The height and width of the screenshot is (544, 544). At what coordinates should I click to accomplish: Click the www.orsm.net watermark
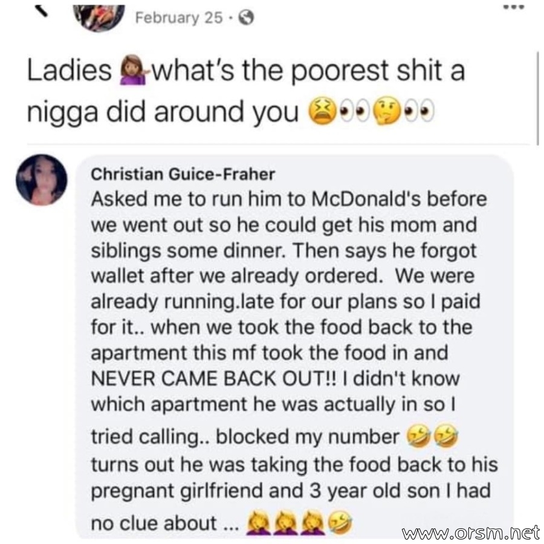click(470, 532)
